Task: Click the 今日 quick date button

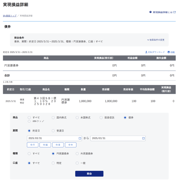Action: 32,145
